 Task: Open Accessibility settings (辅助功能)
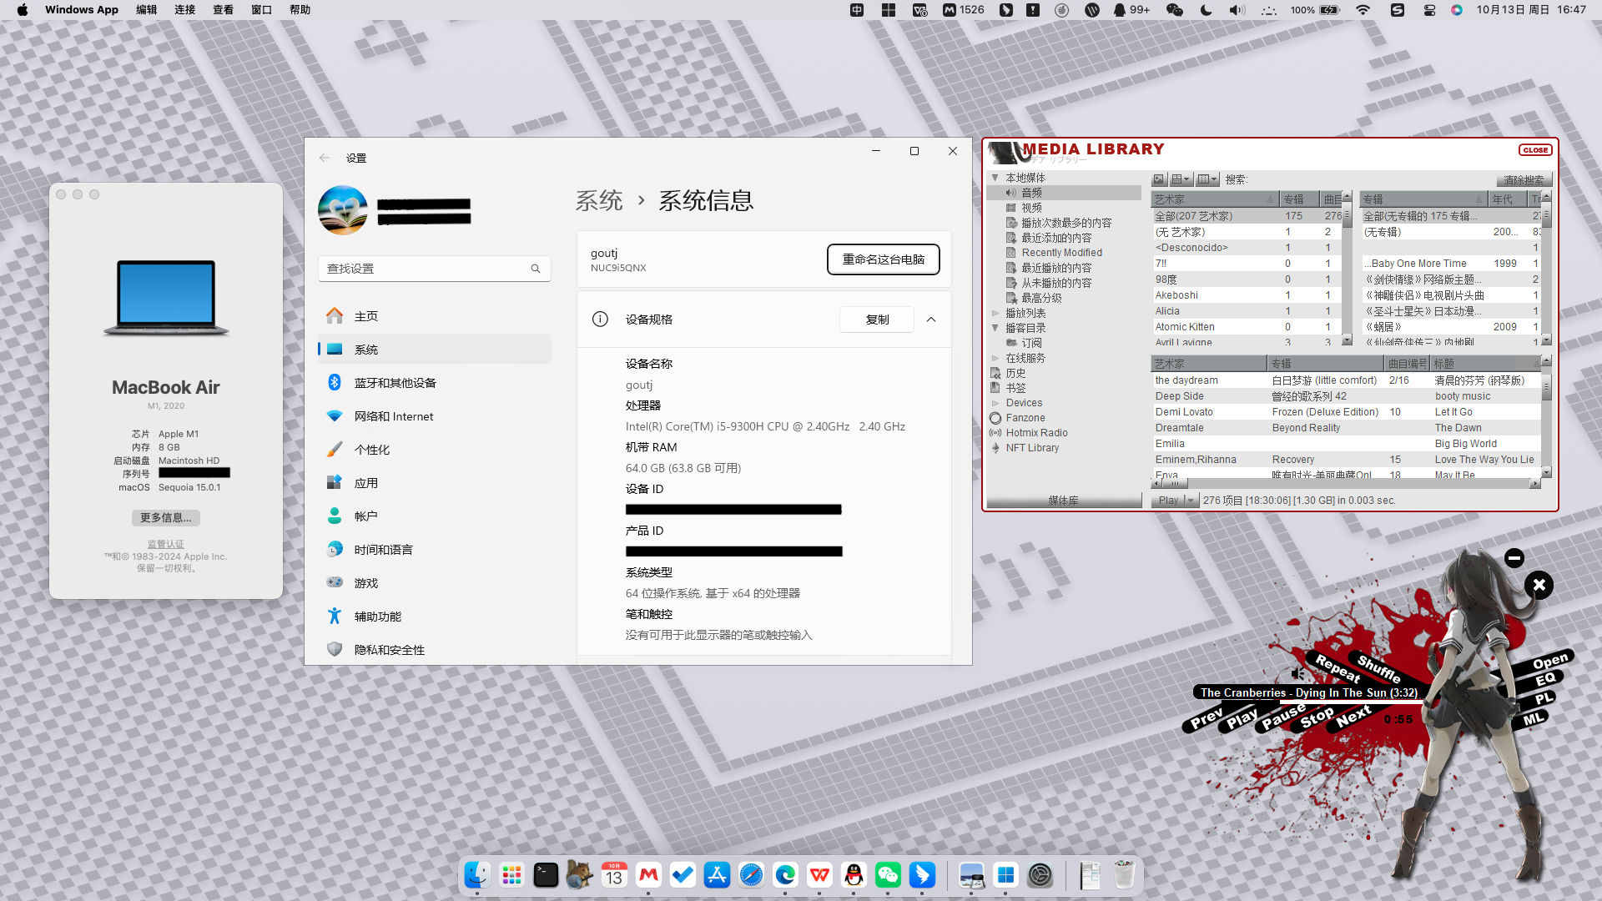point(434,617)
